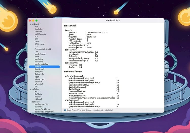Click the state of charge value 100
The image size is (190, 133).
[97, 61]
